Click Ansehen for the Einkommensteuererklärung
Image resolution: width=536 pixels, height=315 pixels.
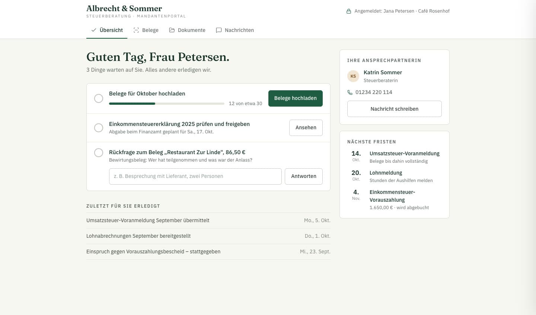coord(306,128)
